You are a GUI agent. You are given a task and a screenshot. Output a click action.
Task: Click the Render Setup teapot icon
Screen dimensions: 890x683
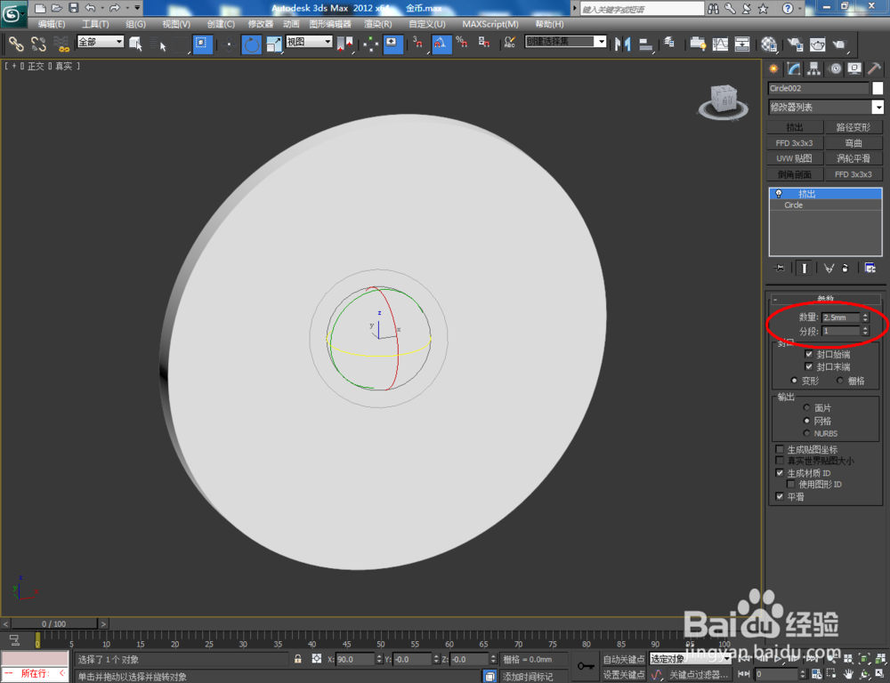pos(794,44)
